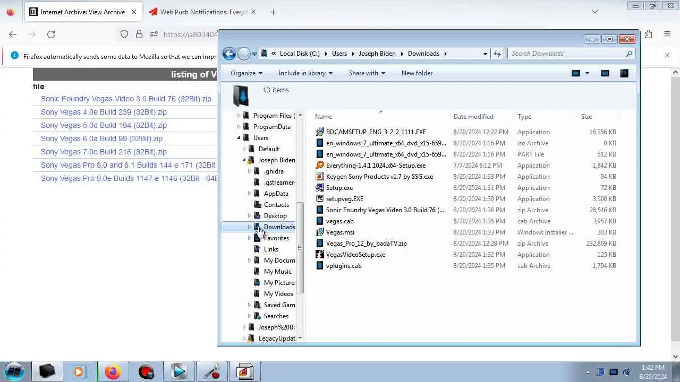Collapse the Joseph Biden tree node
The image size is (680, 382).
pos(244,160)
